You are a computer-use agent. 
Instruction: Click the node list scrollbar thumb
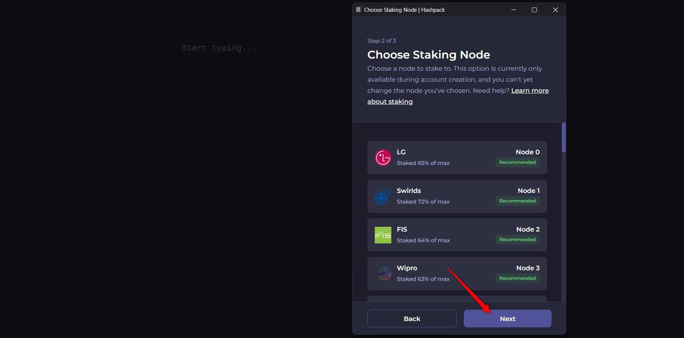564,137
